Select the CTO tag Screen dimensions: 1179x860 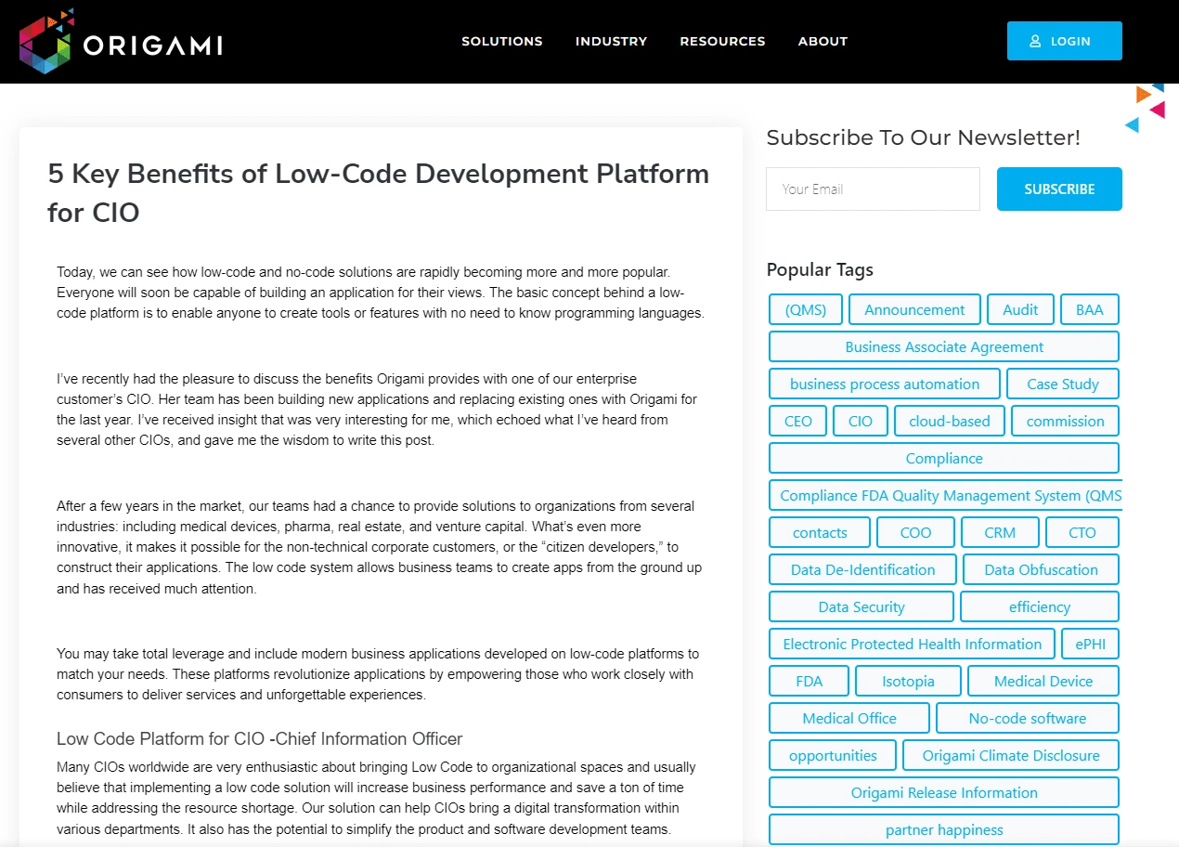point(1082,532)
